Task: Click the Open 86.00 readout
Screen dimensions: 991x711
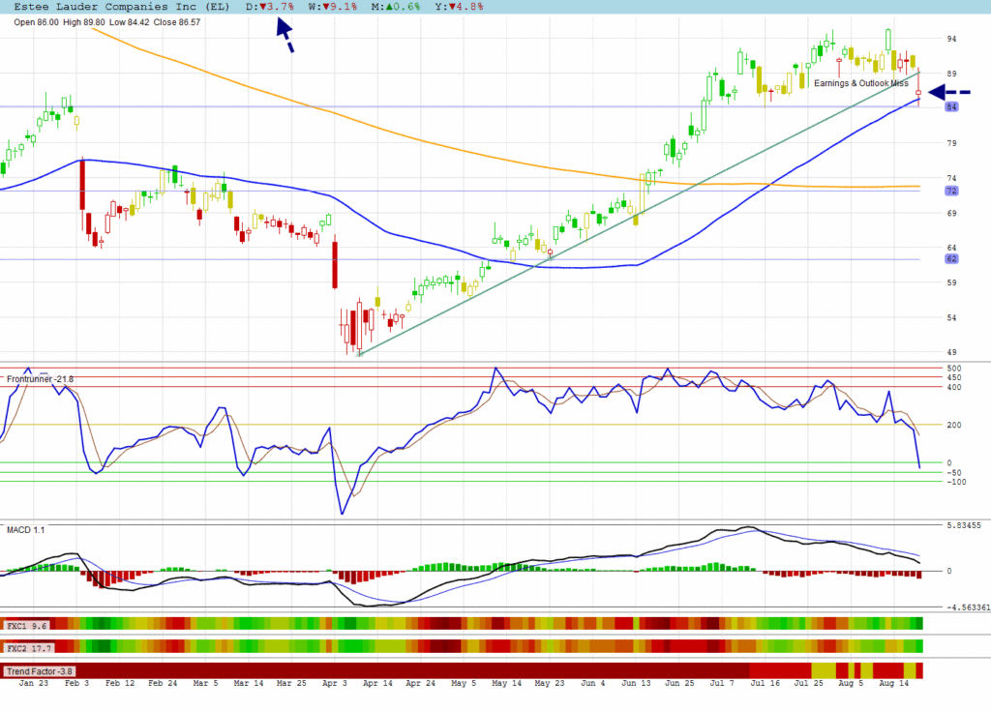Action: 36,22
